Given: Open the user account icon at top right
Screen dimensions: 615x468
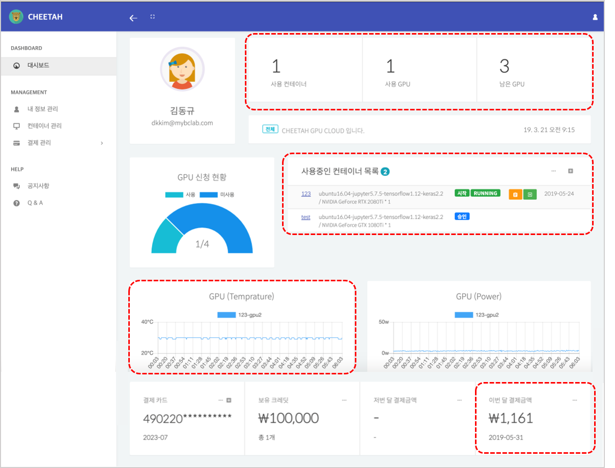Looking at the screenshot, I should pyautogui.click(x=595, y=17).
